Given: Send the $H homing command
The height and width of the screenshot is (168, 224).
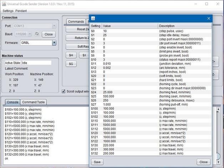Looking at the screenshot, I should coord(71,55).
